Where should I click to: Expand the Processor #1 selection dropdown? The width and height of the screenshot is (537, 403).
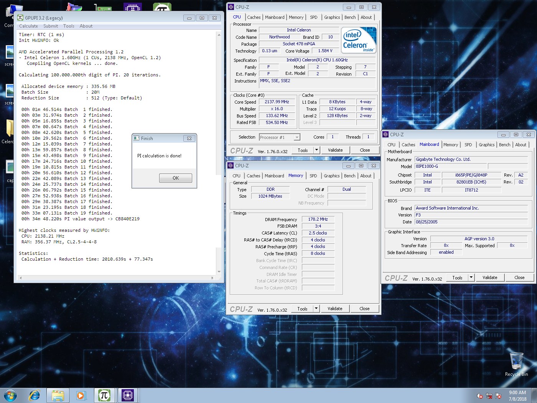tap(297, 137)
